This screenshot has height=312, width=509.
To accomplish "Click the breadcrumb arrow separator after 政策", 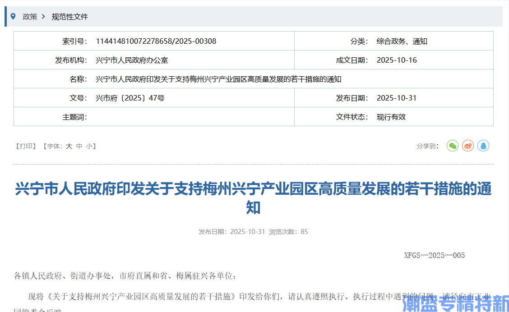I will 43,16.
